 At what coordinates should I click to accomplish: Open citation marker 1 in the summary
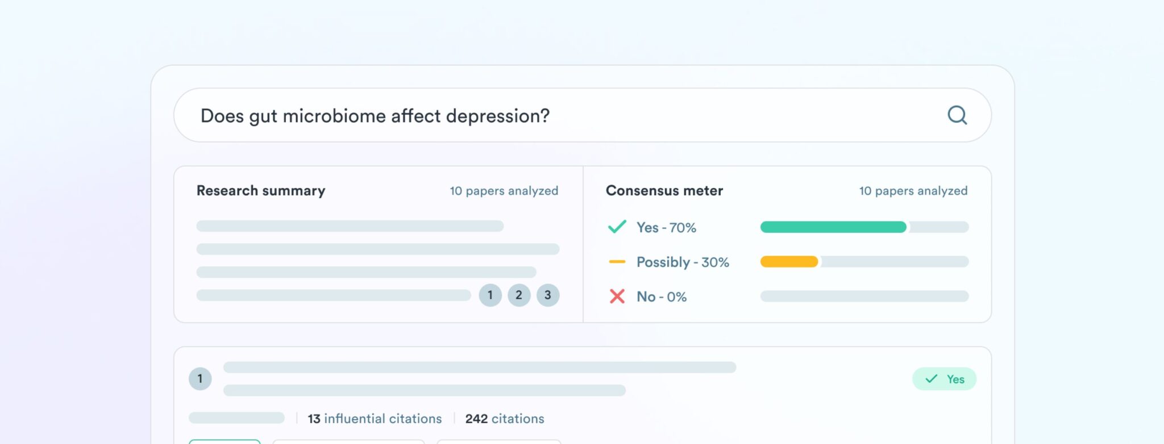(x=490, y=295)
